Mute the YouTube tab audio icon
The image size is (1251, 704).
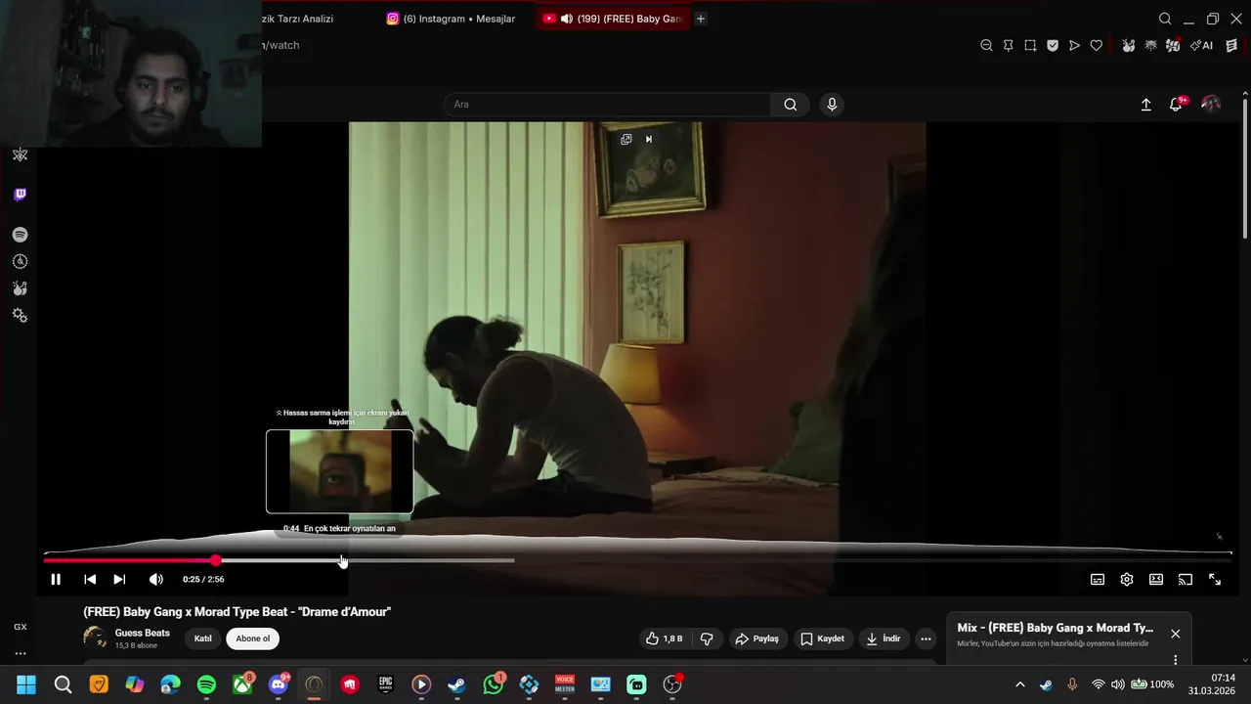pos(567,19)
